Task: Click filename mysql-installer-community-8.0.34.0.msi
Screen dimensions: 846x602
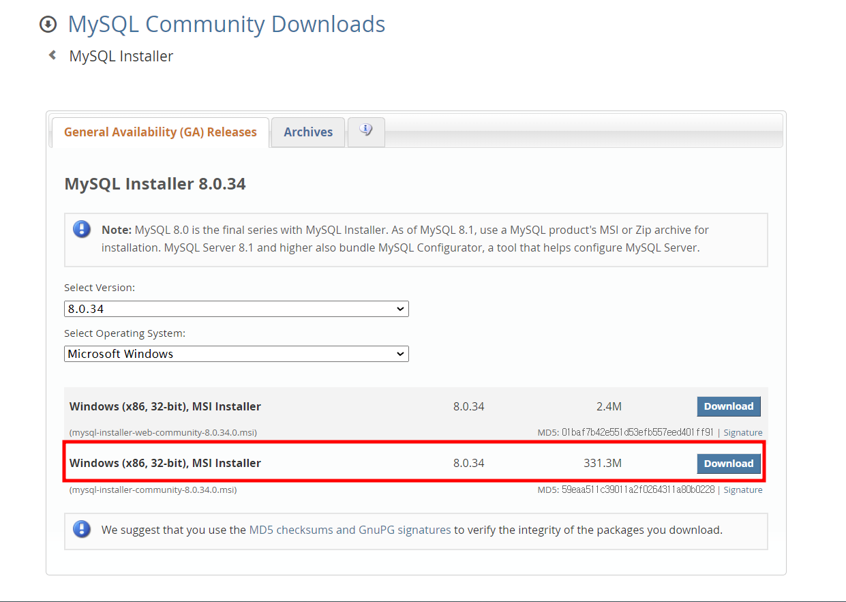Action: [153, 490]
